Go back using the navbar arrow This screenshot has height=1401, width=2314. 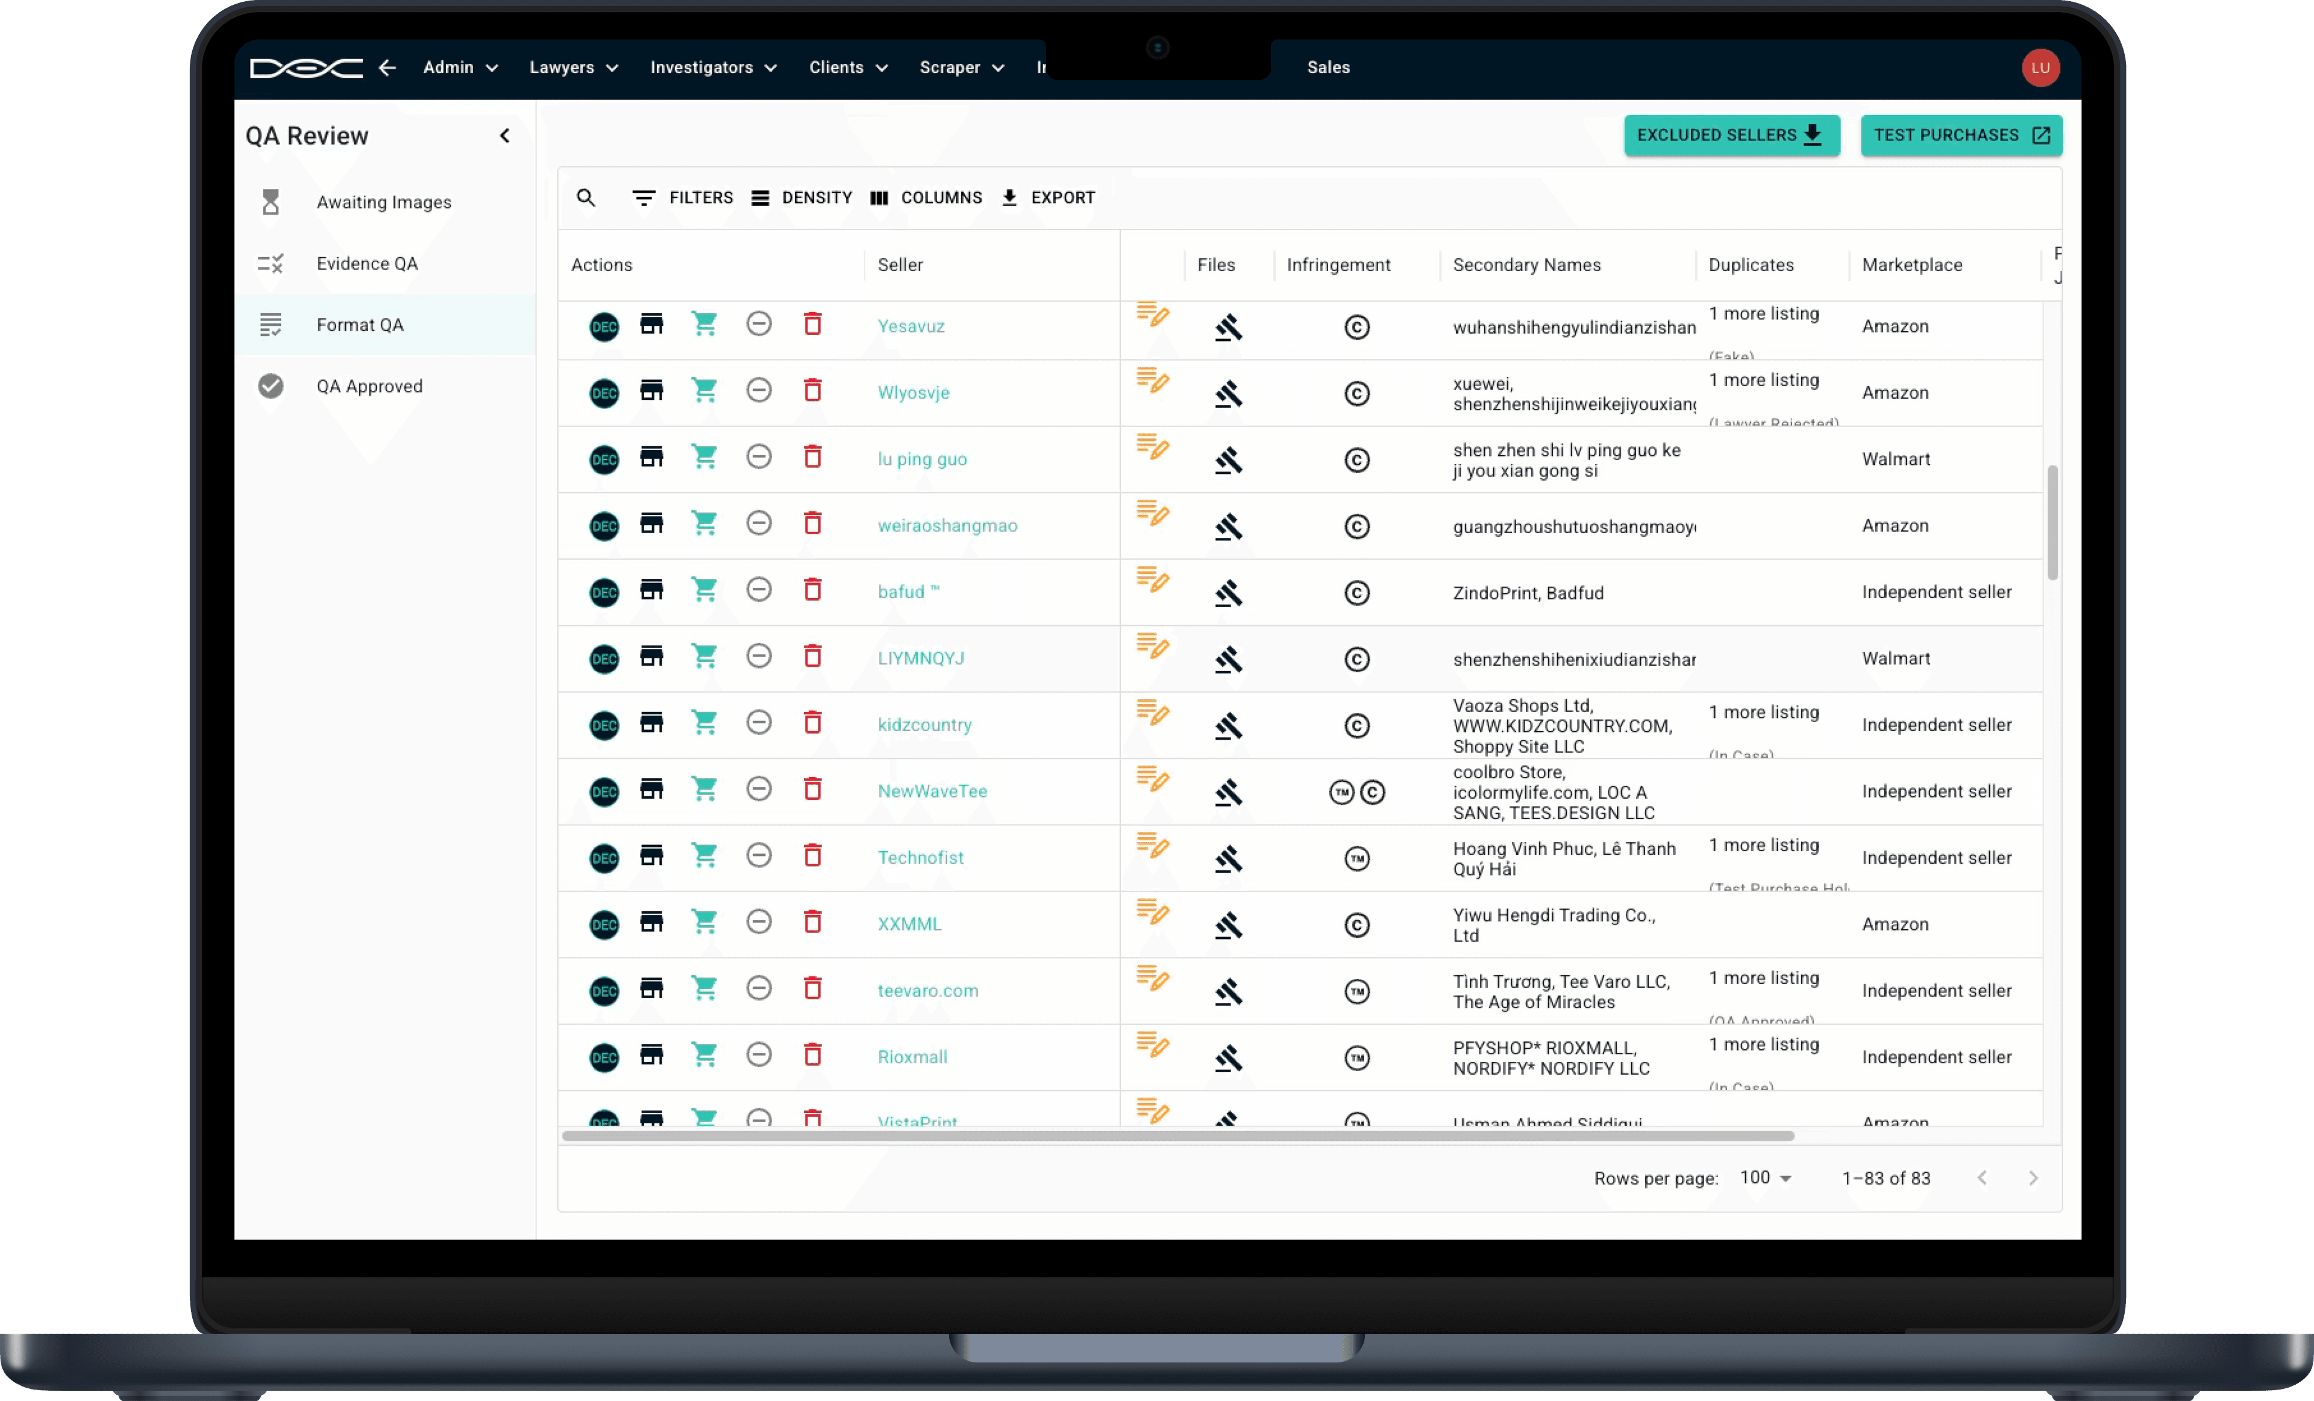click(387, 67)
